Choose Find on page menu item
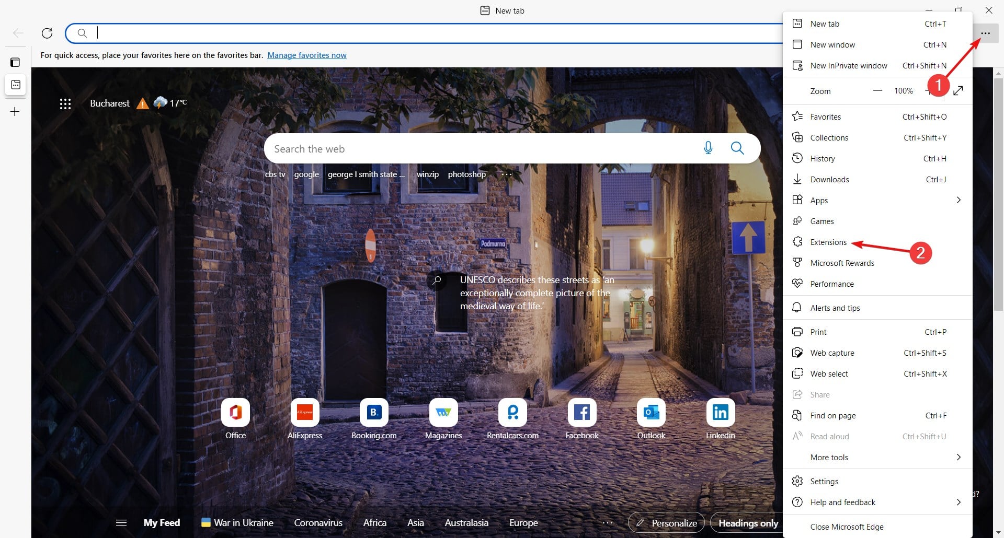 coord(877,415)
